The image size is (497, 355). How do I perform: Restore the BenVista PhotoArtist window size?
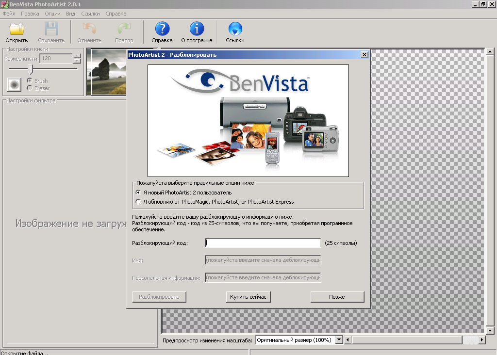pyautogui.click(x=482, y=4)
